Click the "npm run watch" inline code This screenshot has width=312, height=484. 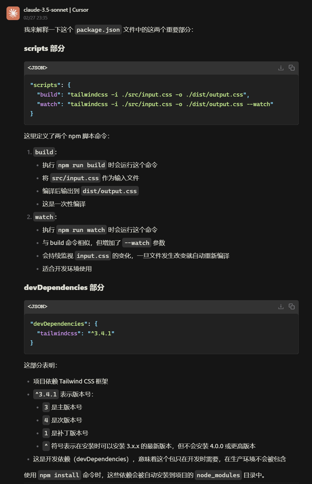point(81,230)
